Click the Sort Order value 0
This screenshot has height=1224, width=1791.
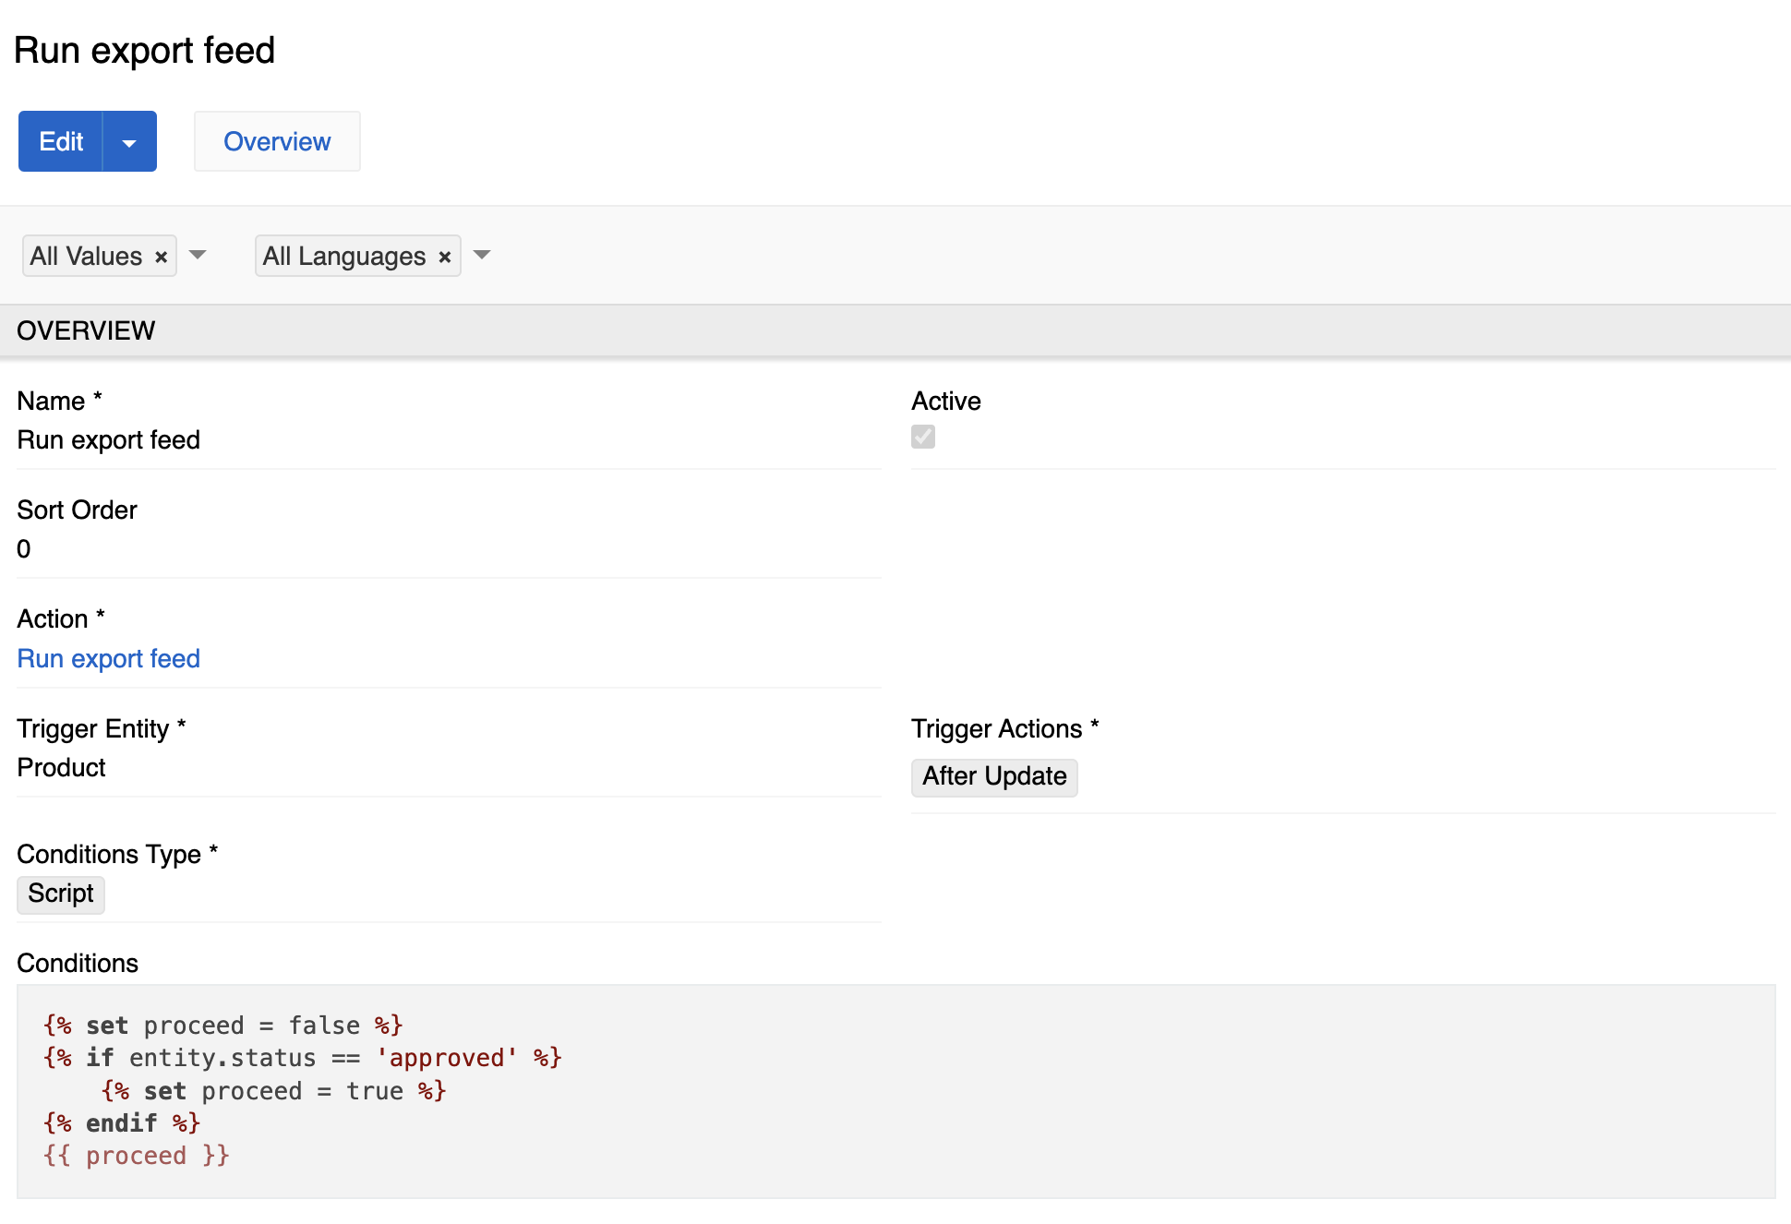(x=24, y=549)
